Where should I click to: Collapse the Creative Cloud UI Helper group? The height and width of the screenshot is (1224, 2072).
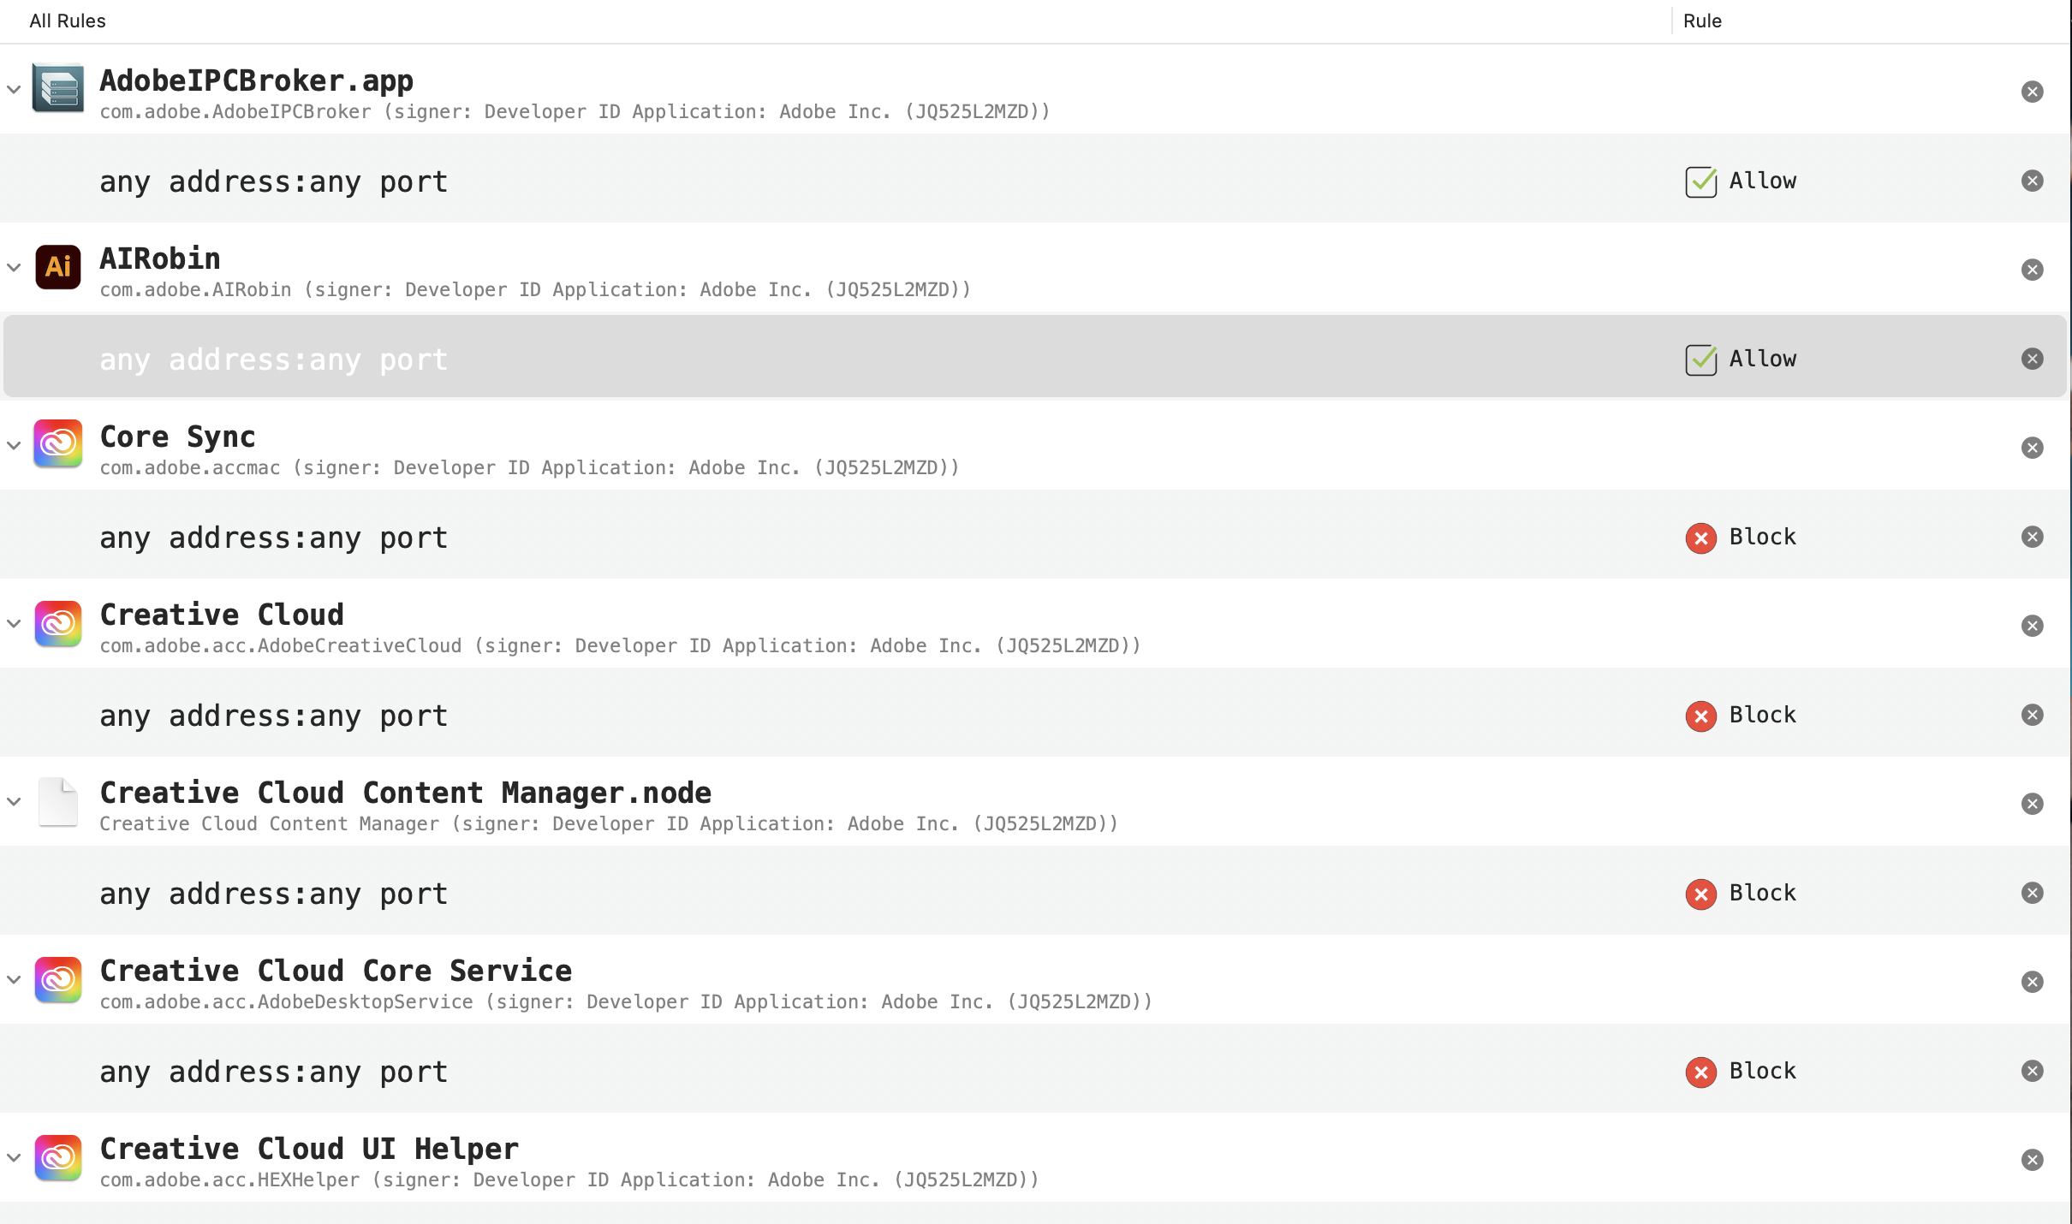click(14, 1157)
